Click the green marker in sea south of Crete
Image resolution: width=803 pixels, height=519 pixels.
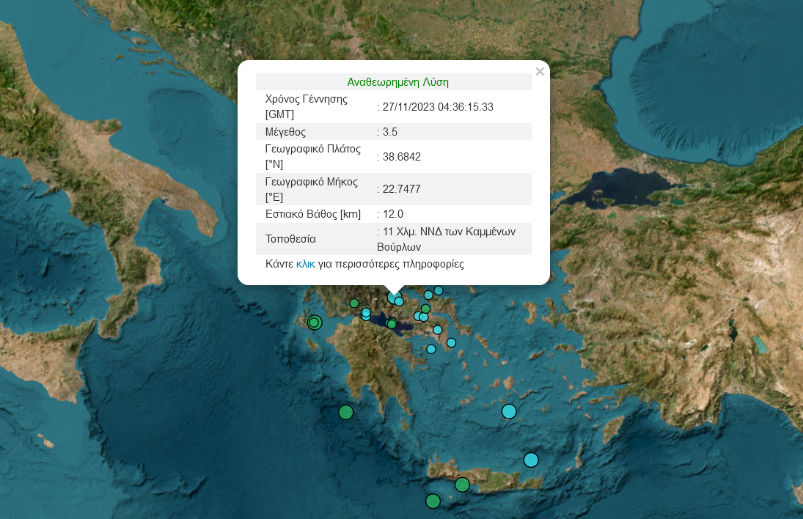[433, 501]
